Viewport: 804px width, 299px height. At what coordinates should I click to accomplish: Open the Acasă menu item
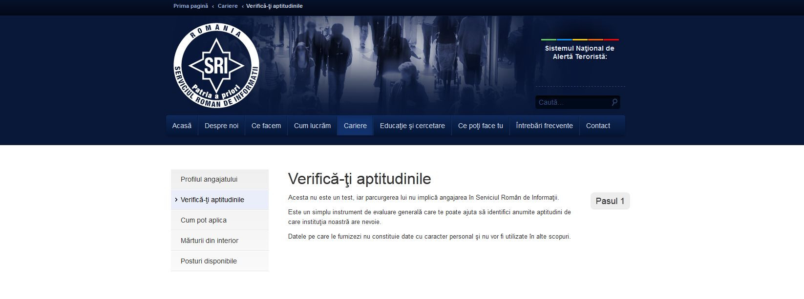[x=182, y=126]
